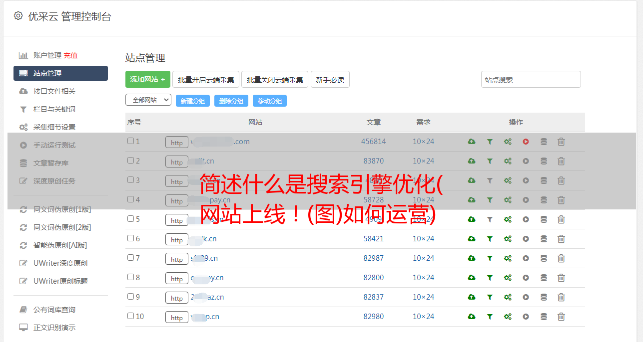Select the row 10 checkbox
Viewport: 643px width, 342px height.
click(x=130, y=316)
